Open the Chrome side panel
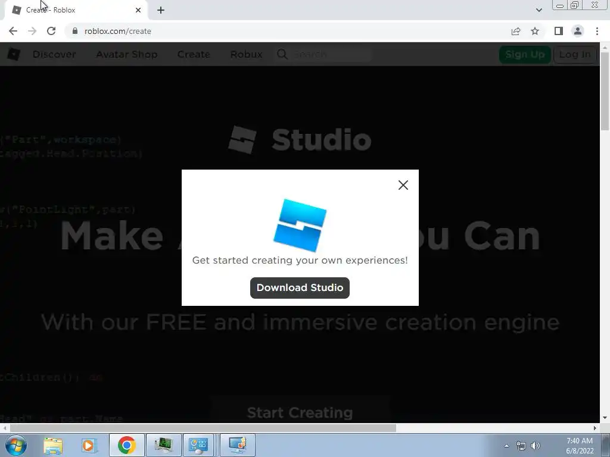The height and width of the screenshot is (457, 610). (x=559, y=31)
